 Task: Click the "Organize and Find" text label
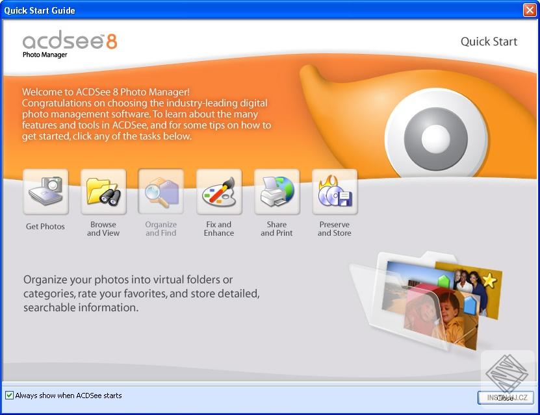click(x=161, y=229)
